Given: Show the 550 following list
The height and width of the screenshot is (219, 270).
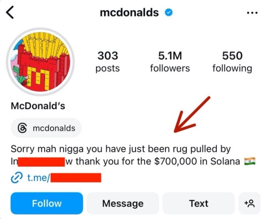Looking at the screenshot, I should pos(232,62).
